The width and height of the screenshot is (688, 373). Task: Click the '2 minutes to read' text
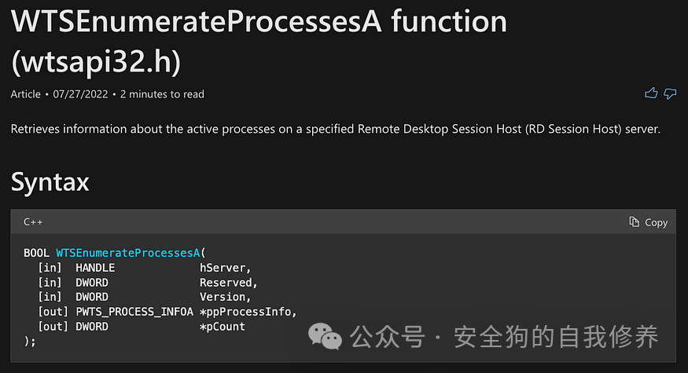(x=163, y=94)
